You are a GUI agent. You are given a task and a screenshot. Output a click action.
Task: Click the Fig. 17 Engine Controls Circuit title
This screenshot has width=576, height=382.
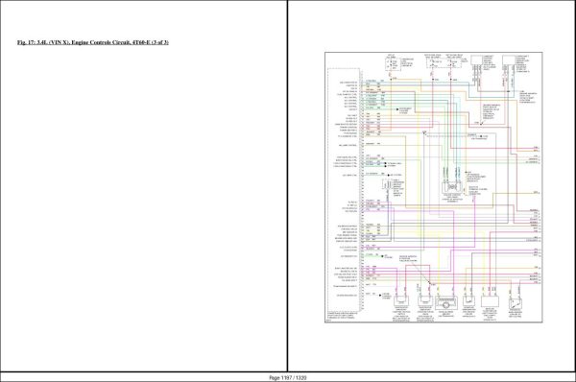click(93, 42)
